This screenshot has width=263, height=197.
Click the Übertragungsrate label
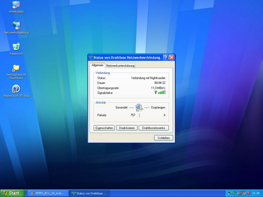coord(108,88)
